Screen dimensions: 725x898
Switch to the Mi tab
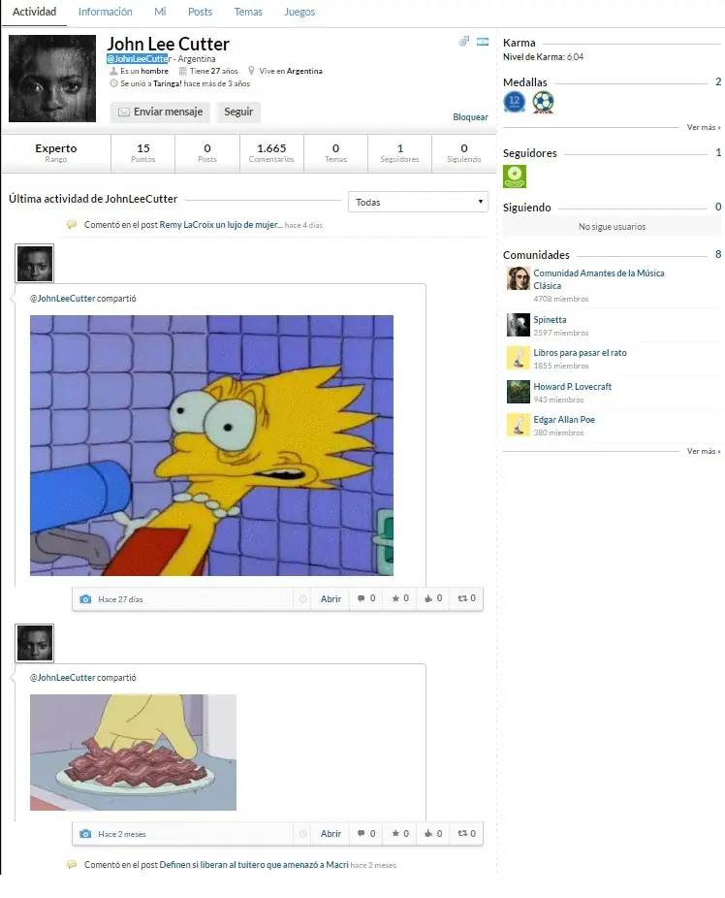[160, 12]
